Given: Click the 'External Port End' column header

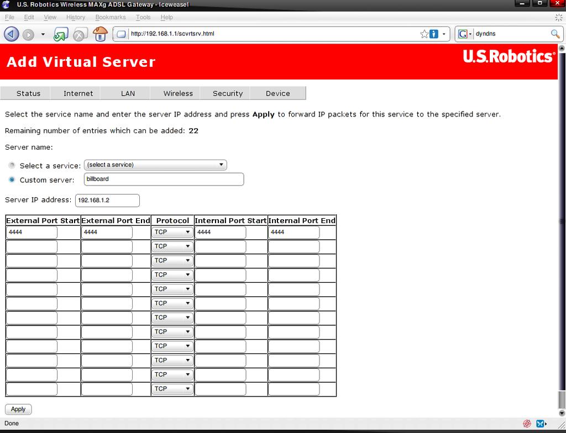Looking at the screenshot, I should [x=116, y=220].
